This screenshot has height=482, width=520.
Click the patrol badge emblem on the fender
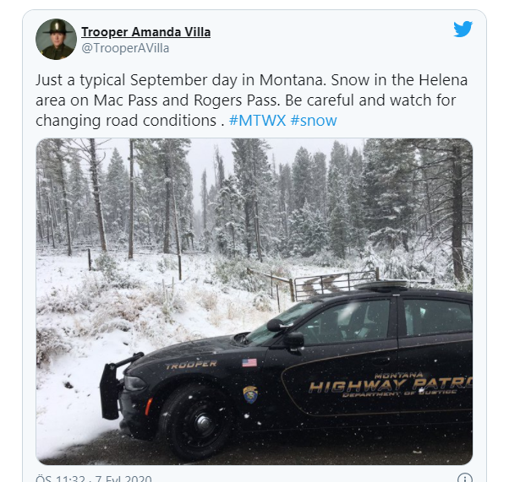pos(250,394)
